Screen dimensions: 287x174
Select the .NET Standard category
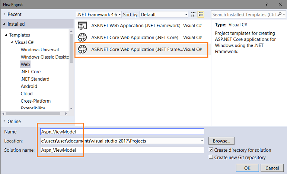[x=35, y=79]
